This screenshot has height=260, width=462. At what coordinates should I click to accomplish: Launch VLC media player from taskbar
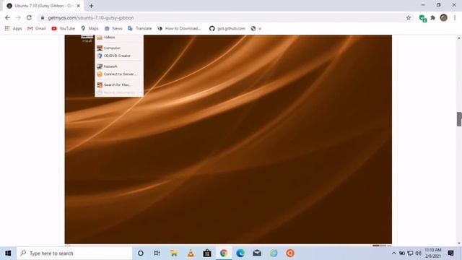click(x=191, y=253)
